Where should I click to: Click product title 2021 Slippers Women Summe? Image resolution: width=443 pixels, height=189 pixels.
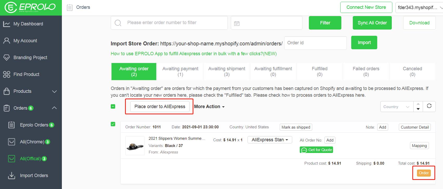177,138
